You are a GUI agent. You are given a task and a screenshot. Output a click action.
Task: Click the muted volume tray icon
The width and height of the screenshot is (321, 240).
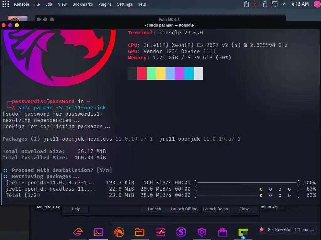click(x=256, y=4)
